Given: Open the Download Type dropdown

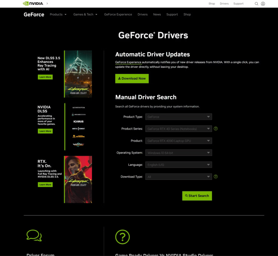Looking at the screenshot, I should click(x=178, y=177).
